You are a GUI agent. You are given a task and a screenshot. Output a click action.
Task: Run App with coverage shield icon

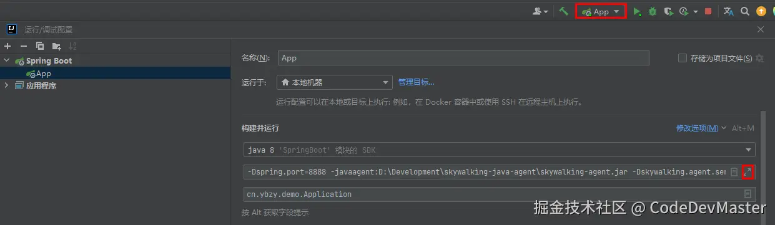coord(668,11)
